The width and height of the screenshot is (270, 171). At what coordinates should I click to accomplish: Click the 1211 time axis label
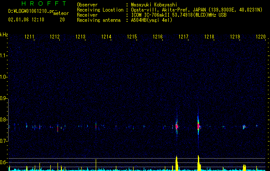click(x=29, y=37)
